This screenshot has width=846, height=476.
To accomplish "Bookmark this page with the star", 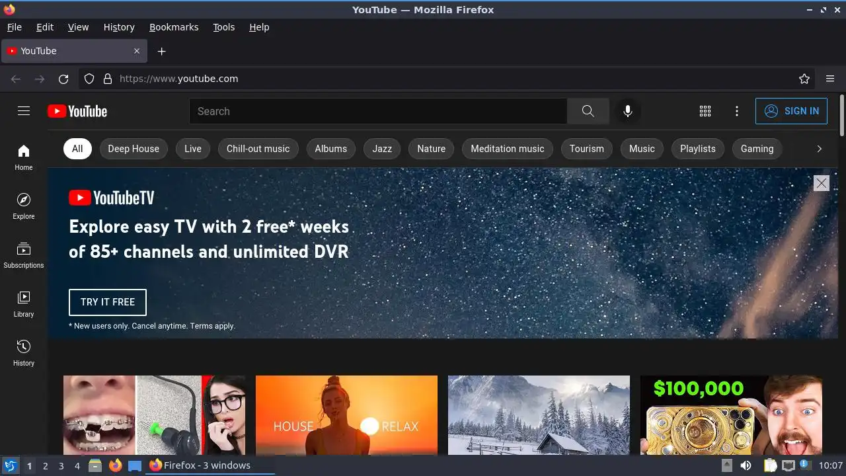I will (x=804, y=79).
